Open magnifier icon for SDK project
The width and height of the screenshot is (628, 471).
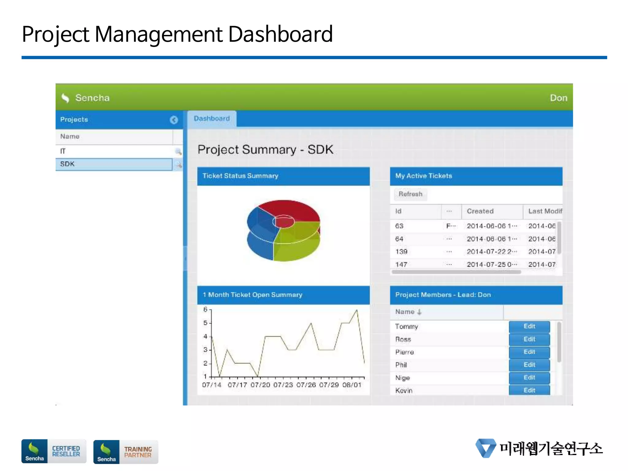[178, 165]
